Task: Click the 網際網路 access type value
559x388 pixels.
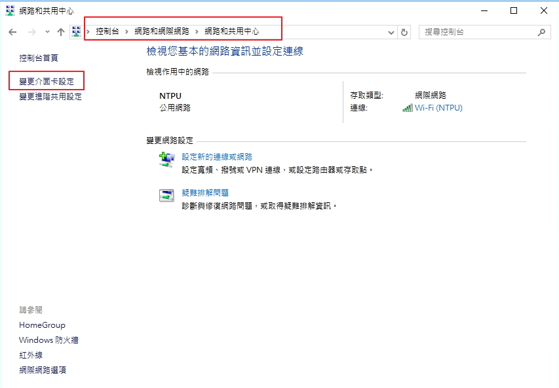Action: pyautogui.click(x=431, y=95)
